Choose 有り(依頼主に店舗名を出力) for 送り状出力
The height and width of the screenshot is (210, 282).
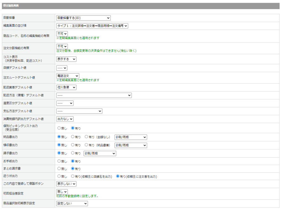[x=73, y=176]
